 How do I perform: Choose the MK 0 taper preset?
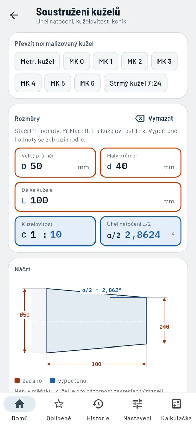[77, 62]
